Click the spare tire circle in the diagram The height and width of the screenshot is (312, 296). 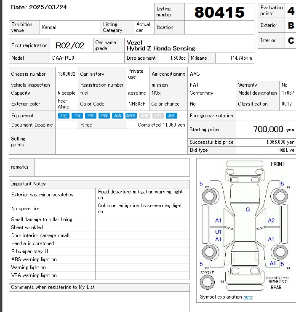207,282
